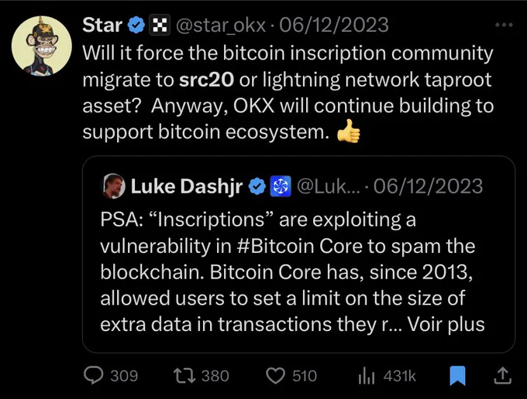
Task: Click the OKX affiliation badge icon
Action: (160, 26)
